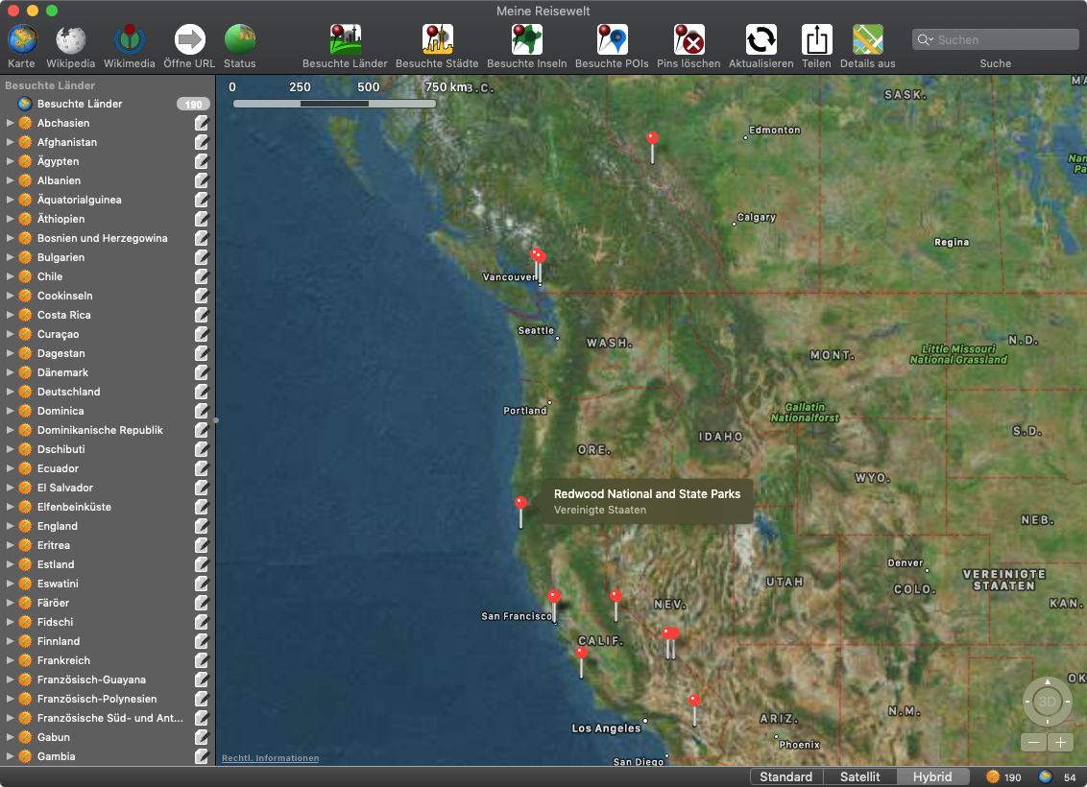1087x787 pixels.
Task: Select Costa Rica in the sidebar
Action: 64,315
